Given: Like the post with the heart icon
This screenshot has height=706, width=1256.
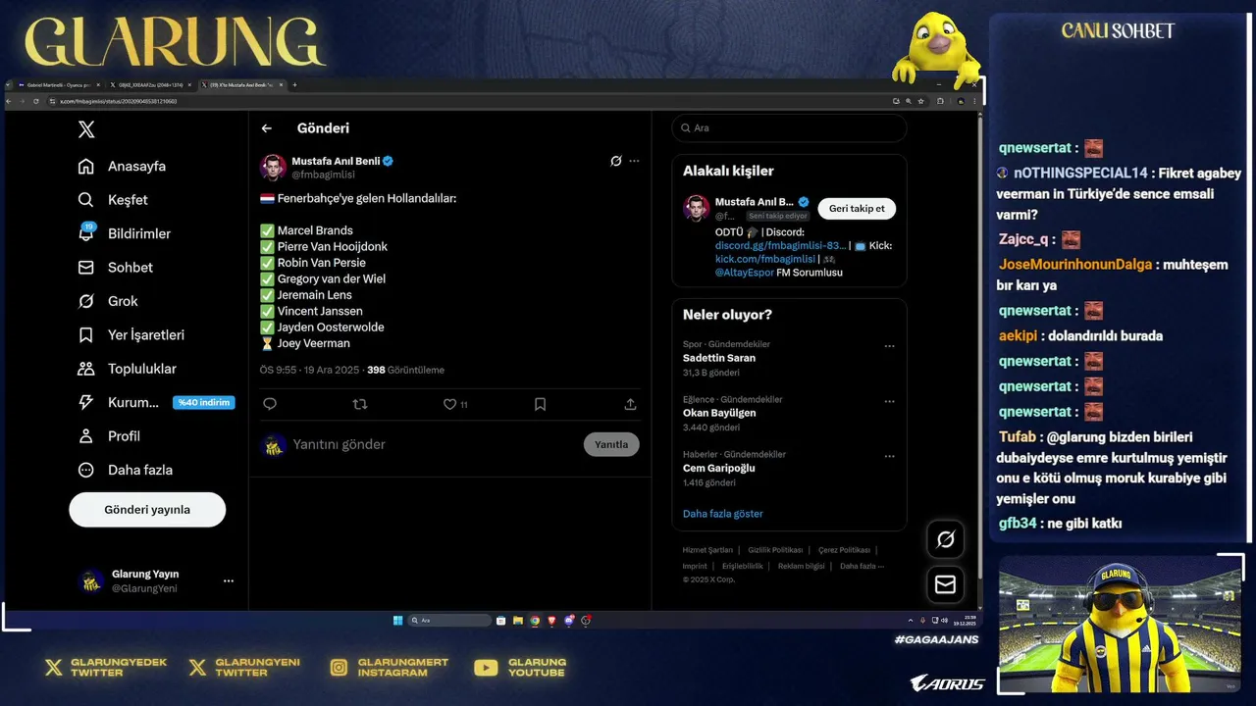Looking at the screenshot, I should tap(449, 404).
